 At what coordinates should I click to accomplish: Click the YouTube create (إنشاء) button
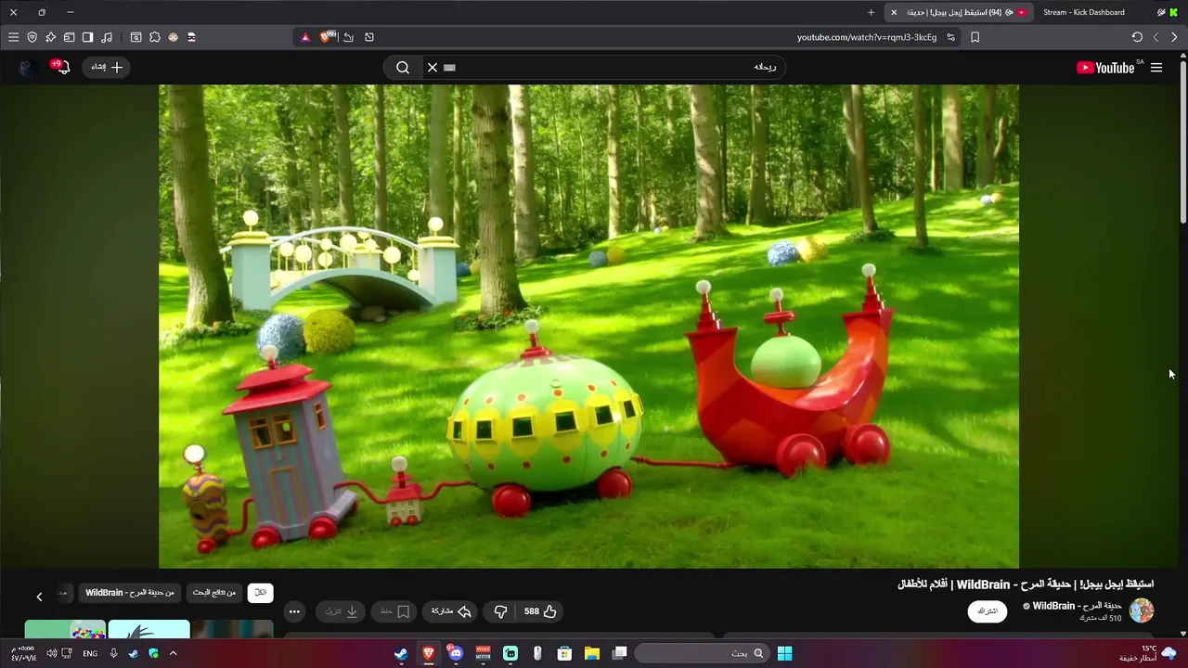tap(106, 67)
